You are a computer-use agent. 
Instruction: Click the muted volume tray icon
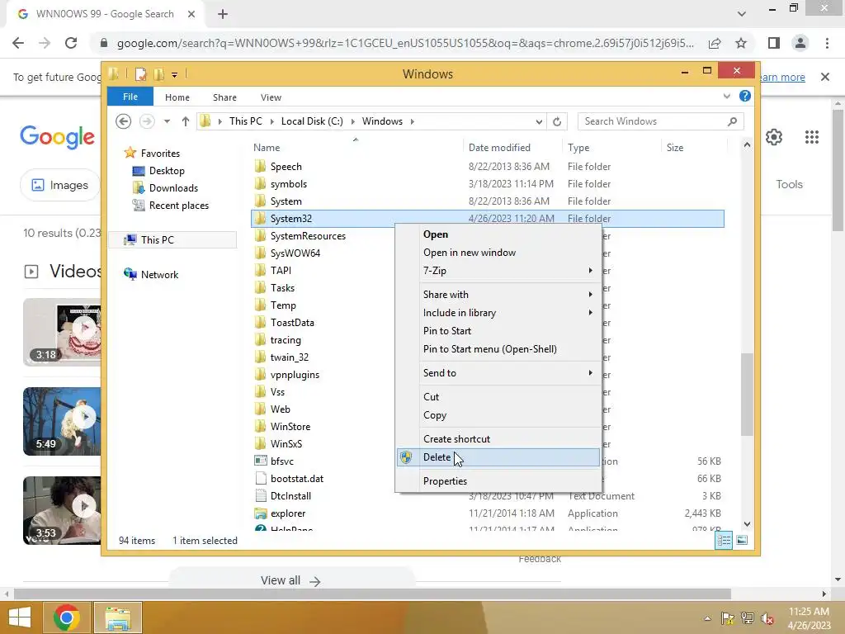(767, 618)
